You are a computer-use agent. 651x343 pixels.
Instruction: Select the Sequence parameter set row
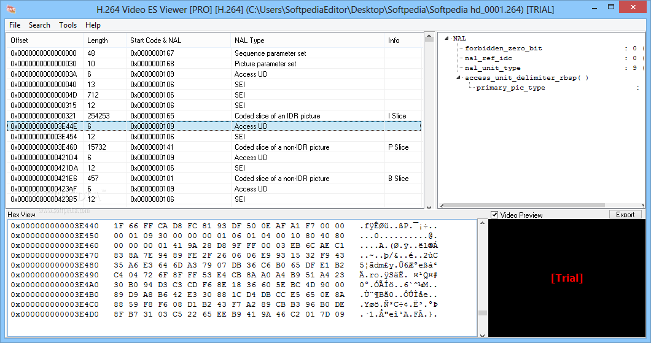point(214,53)
